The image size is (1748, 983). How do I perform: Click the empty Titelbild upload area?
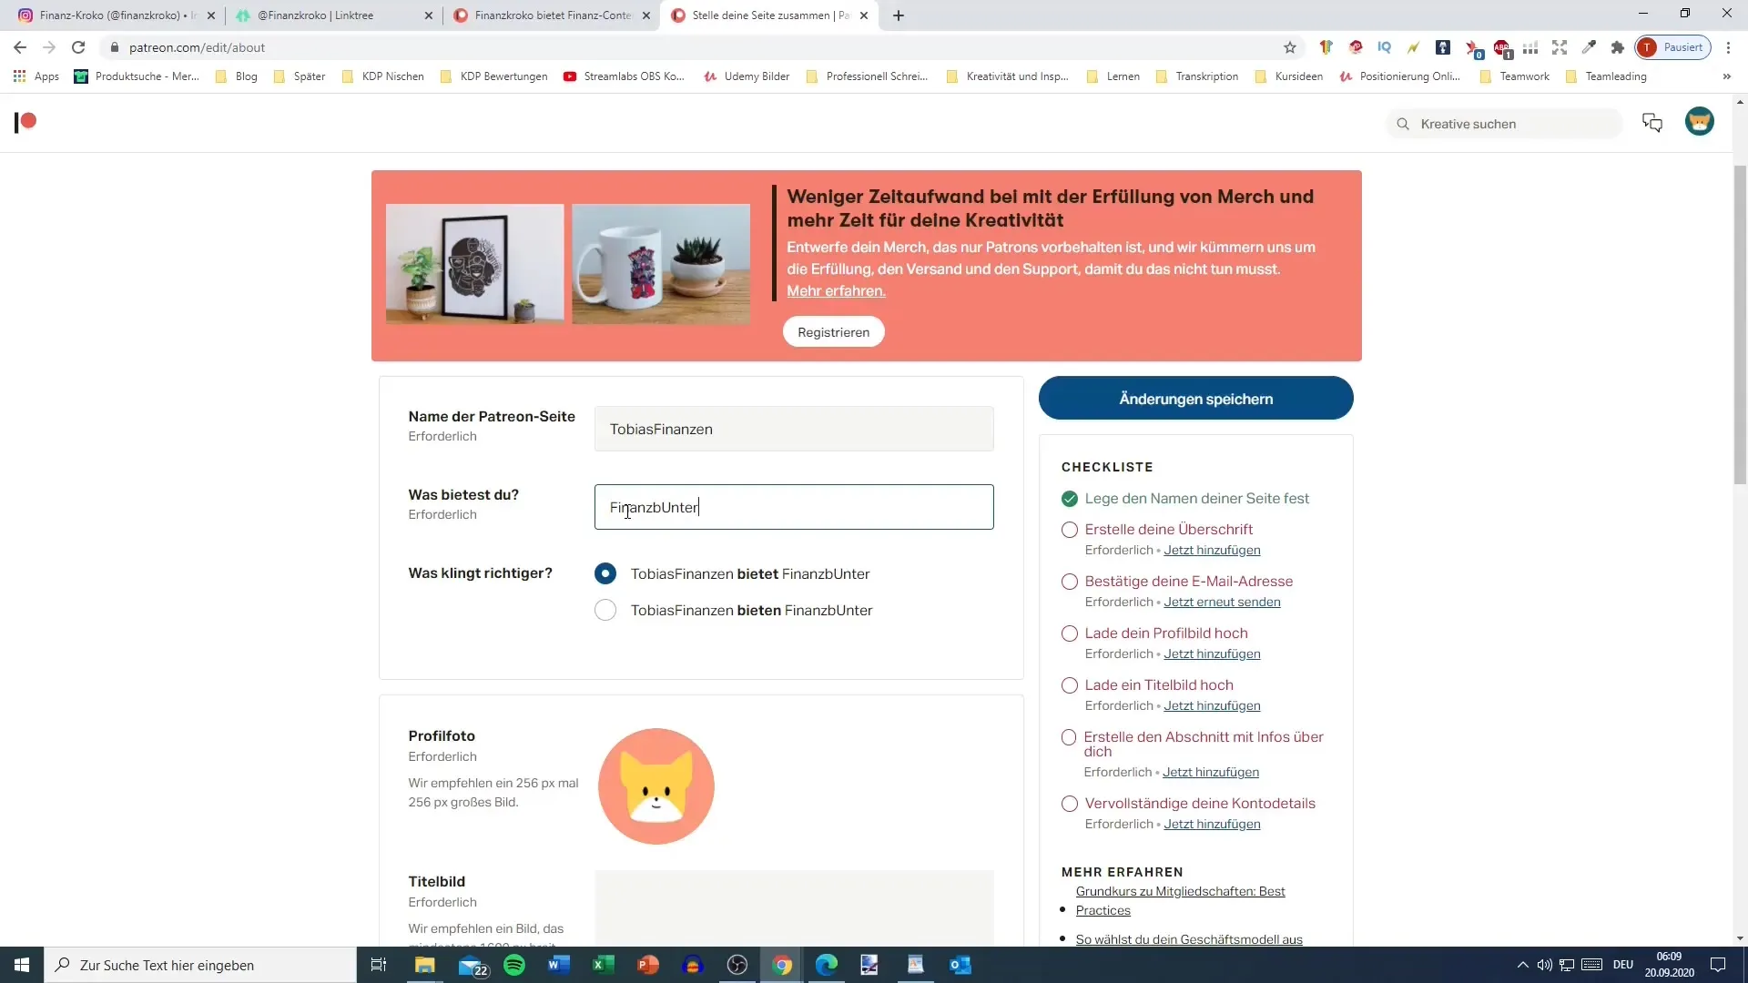tap(794, 908)
